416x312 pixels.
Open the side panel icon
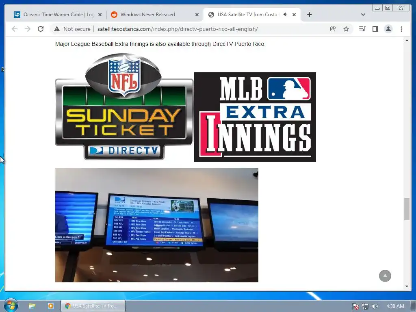[x=375, y=29]
